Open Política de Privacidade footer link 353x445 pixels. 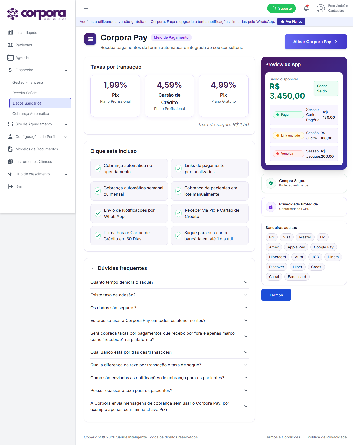[x=327, y=437]
